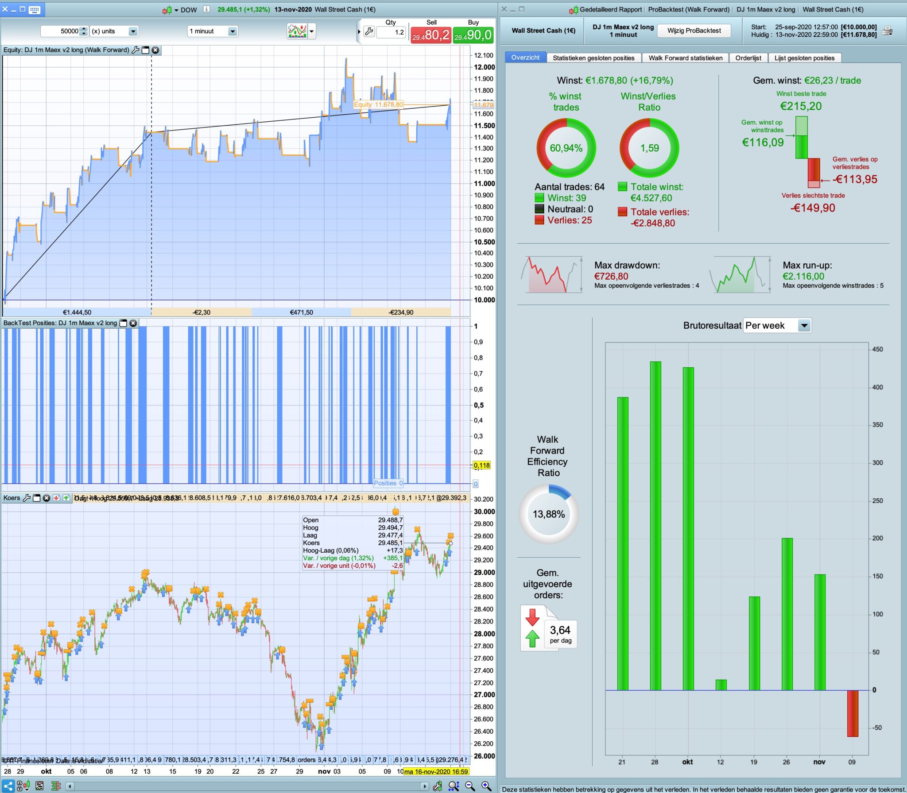Viewport: 907px width, 793px height.
Task: Click the Wijzig ProBacktest button
Action: [694, 31]
